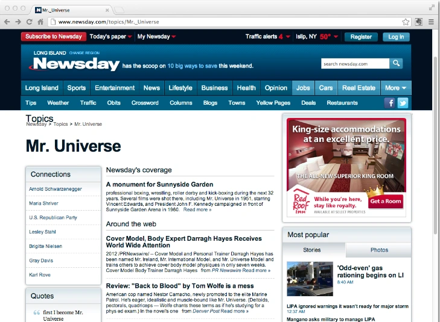The width and height of the screenshot is (440, 322).
Task: Click Subscribe to Newsday button
Action: click(x=53, y=36)
